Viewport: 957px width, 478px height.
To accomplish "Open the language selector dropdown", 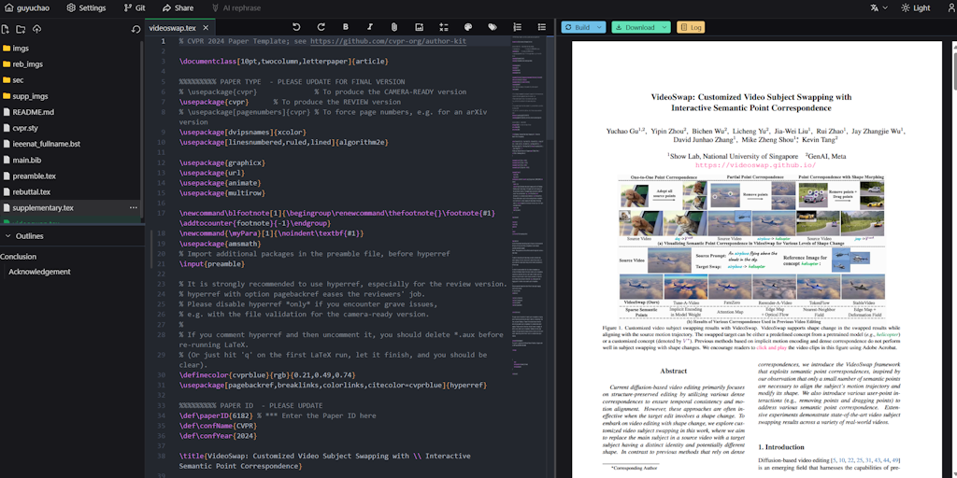I will (878, 7).
